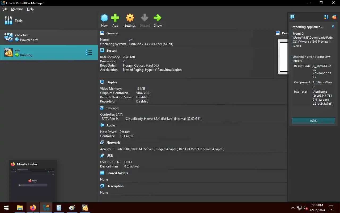Click the Discard toolbar icon
The height and width of the screenshot is (213, 340).
[x=145, y=18]
